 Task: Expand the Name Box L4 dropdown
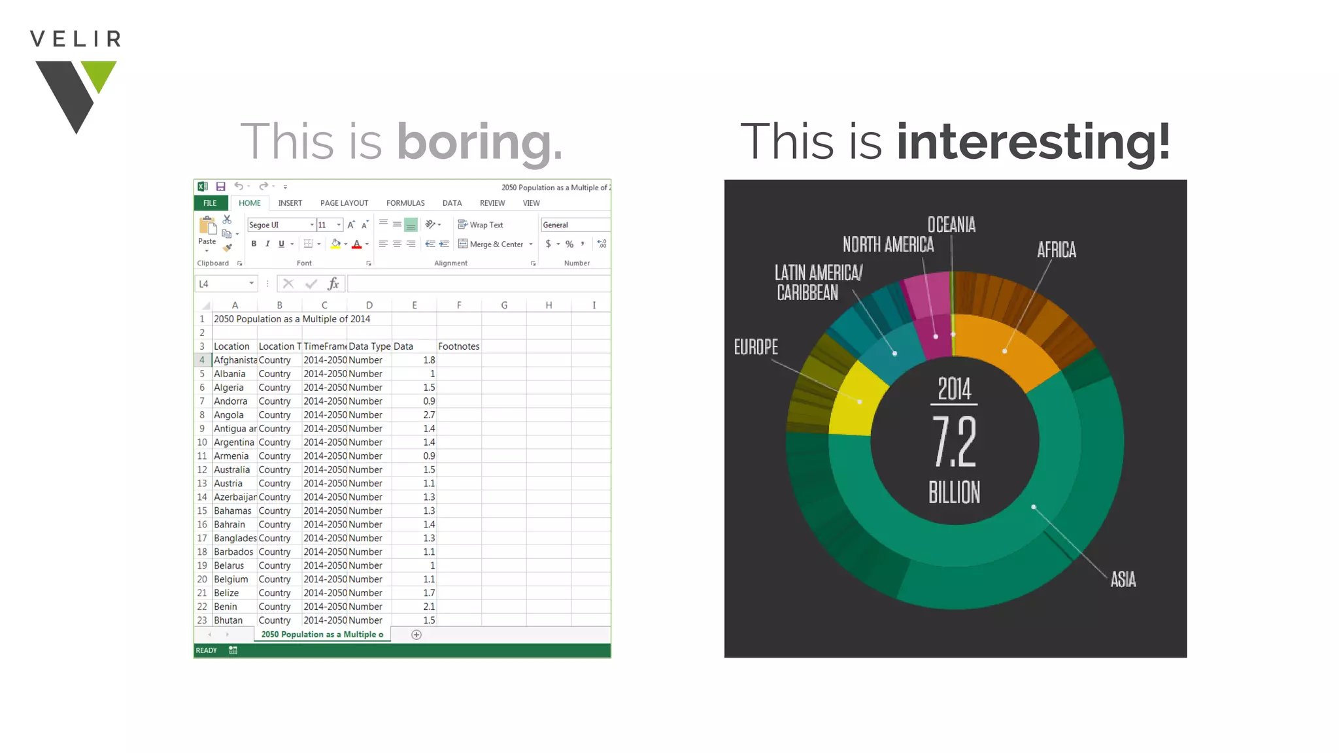[x=251, y=284]
